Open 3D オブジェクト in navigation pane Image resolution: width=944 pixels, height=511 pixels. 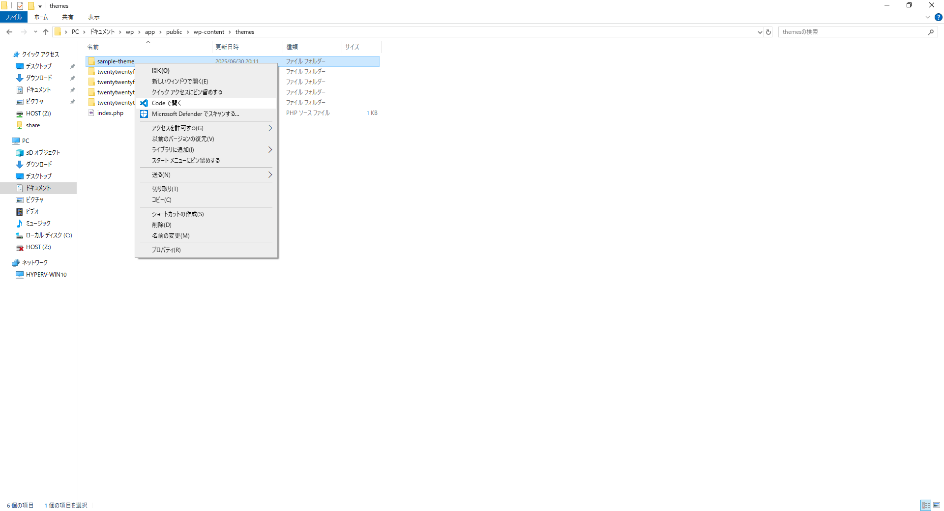coord(43,153)
